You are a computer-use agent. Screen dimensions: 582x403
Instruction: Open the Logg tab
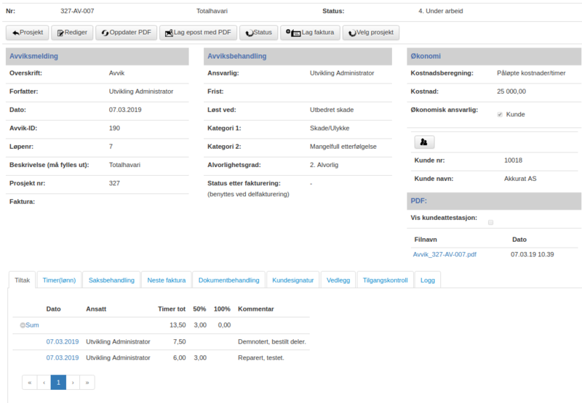pyautogui.click(x=428, y=280)
